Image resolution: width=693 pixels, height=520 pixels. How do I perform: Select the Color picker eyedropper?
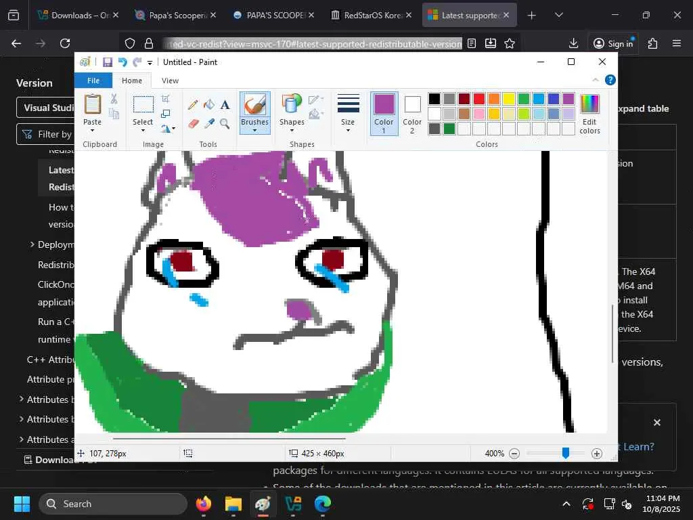pos(209,123)
